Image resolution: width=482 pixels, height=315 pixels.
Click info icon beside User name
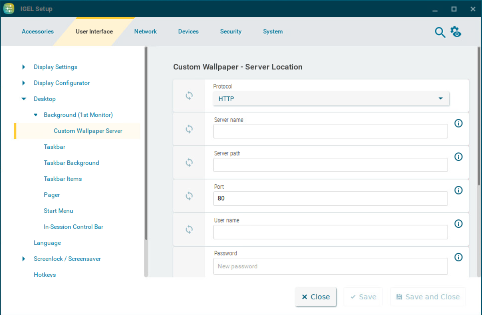tap(458, 224)
